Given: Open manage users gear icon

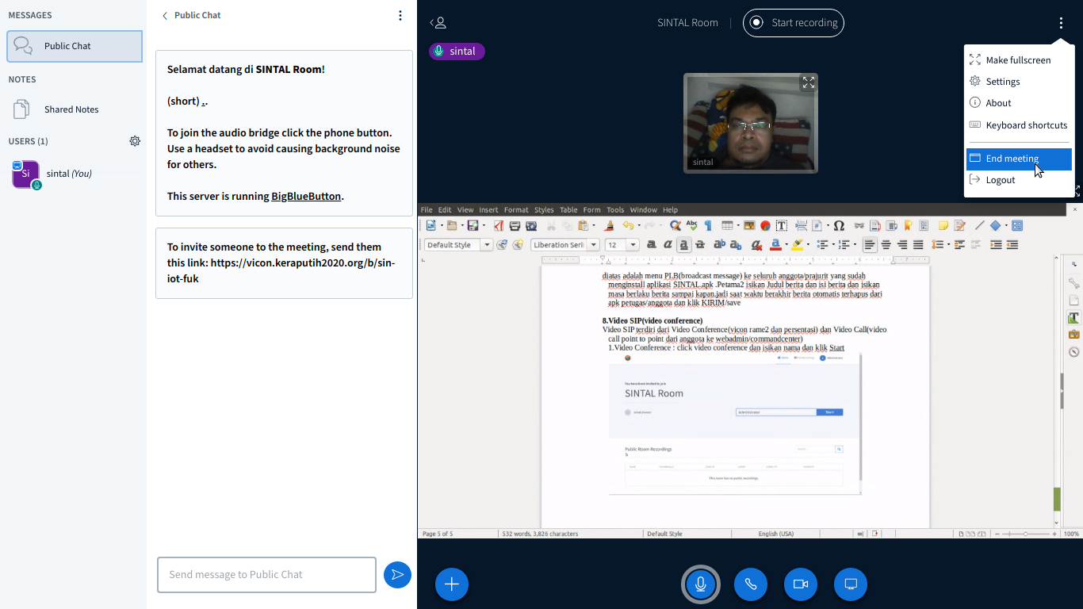Looking at the screenshot, I should pyautogui.click(x=135, y=141).
